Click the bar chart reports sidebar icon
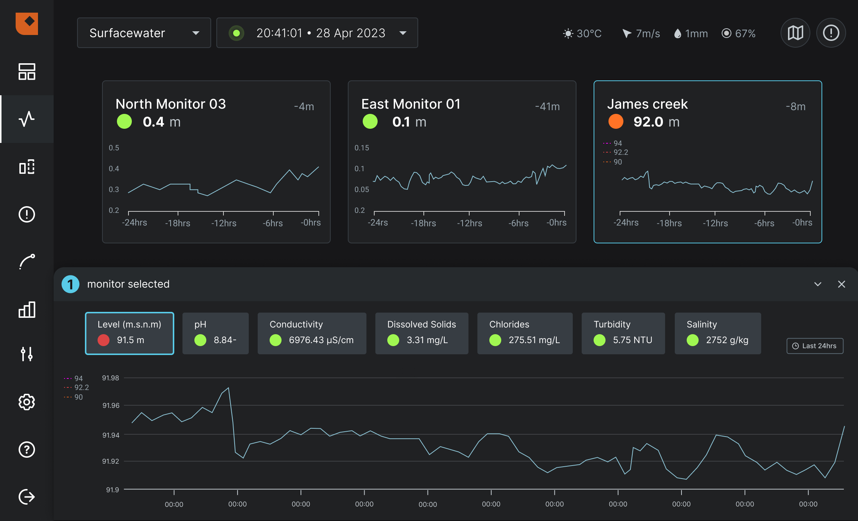Viewport: 858px width, 521px height. click(x=27, y=310)
